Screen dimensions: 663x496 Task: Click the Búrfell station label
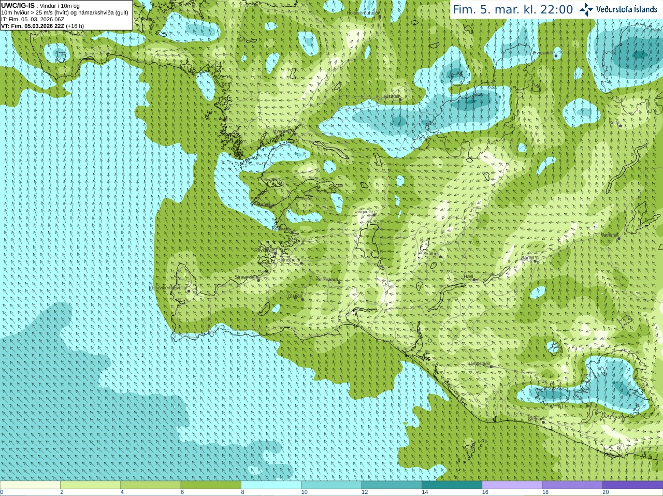(x=528, y=258)
